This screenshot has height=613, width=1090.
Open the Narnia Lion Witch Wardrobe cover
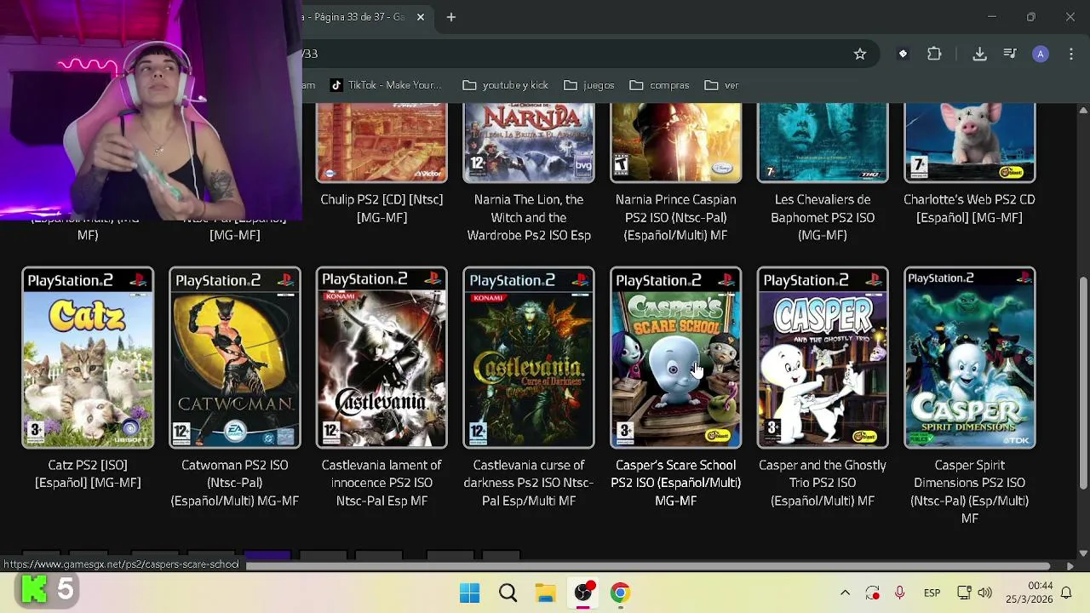529,142
